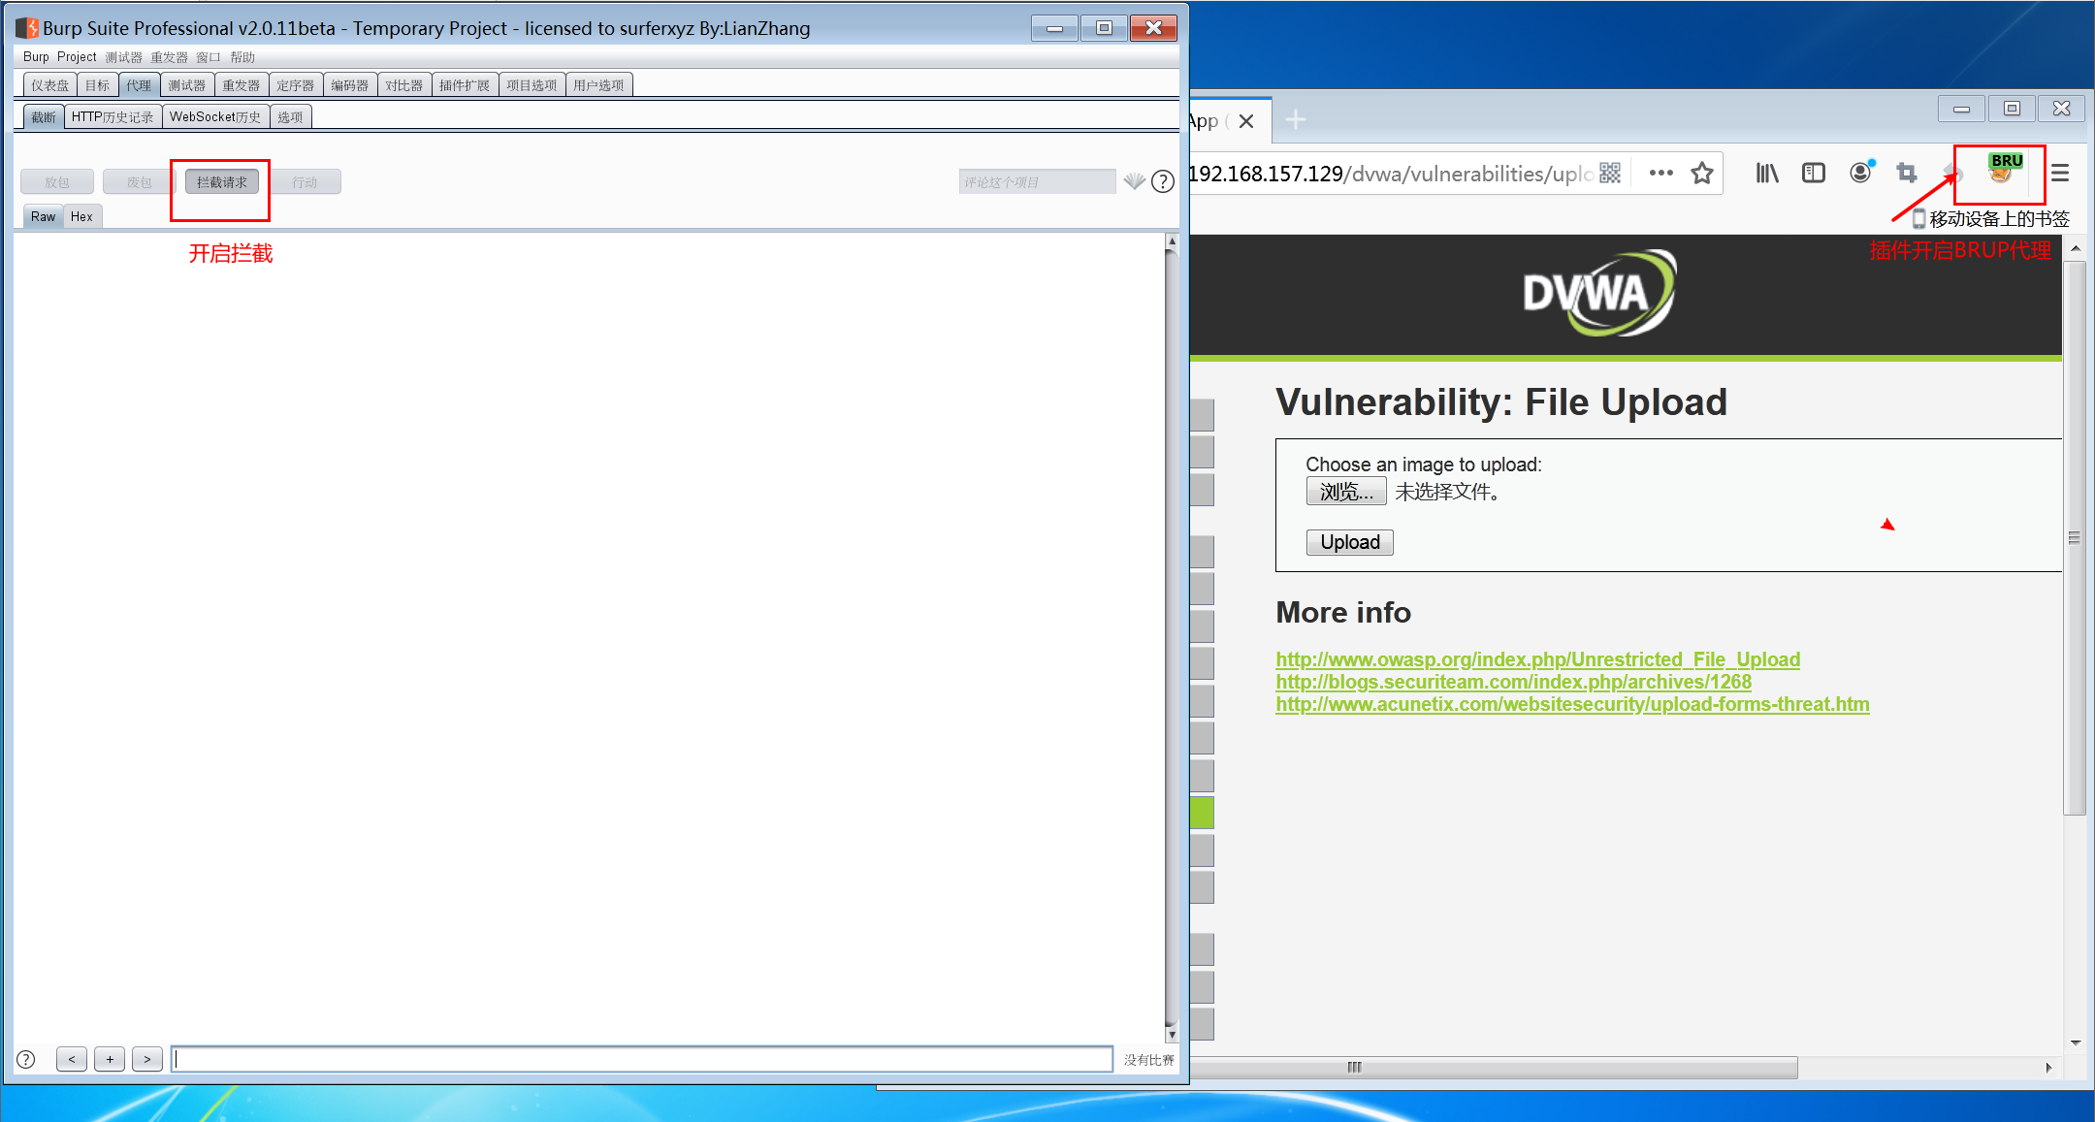
Task: Focus the Burp search input field
Action: coord(641,1059)
